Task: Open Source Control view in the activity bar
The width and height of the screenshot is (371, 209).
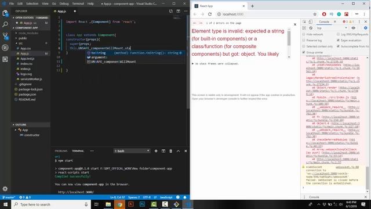Action: [5, 36]
